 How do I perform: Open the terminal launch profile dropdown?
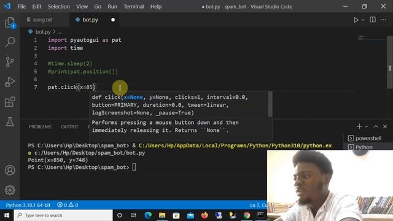[366, 126]
